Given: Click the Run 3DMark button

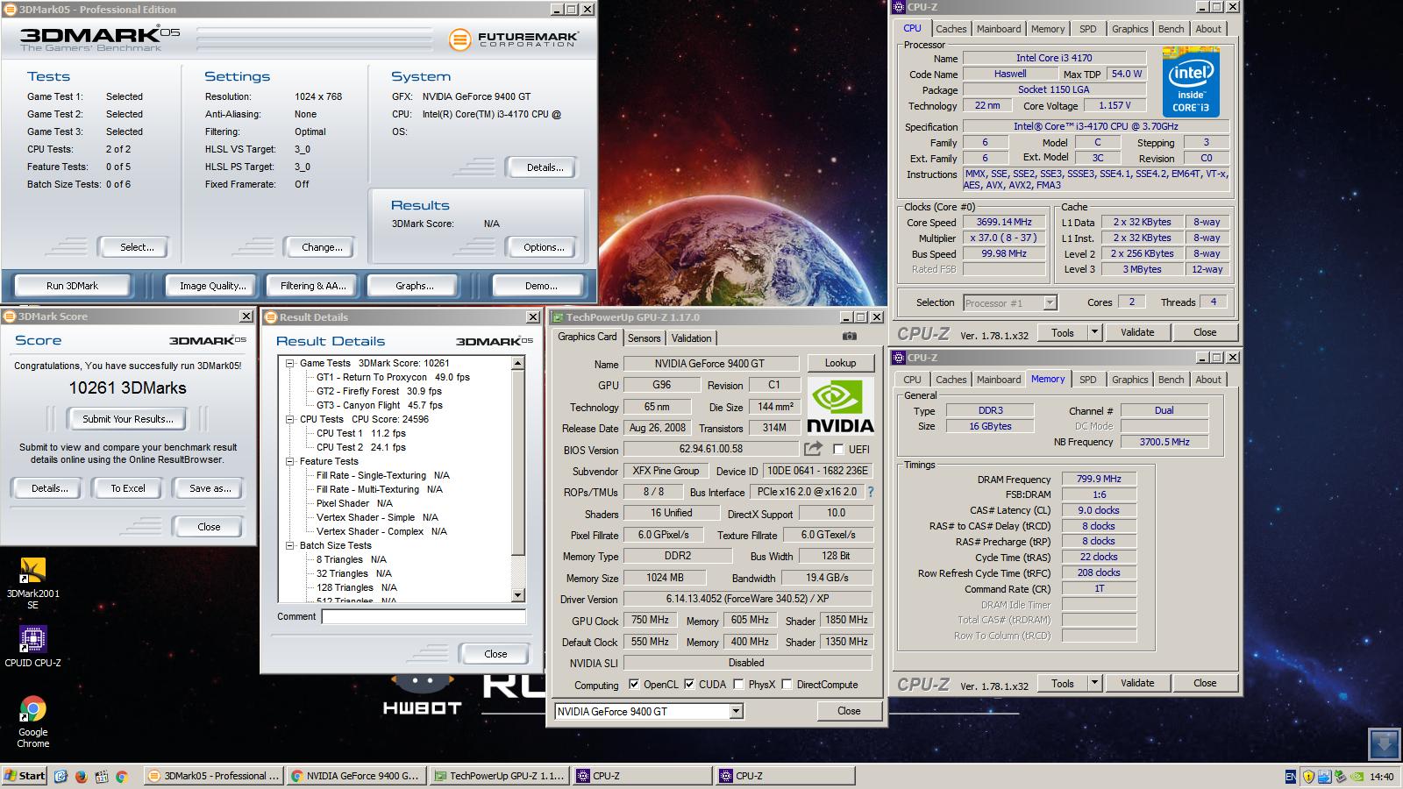Looking at the screenshot, I should click(72, 286).
